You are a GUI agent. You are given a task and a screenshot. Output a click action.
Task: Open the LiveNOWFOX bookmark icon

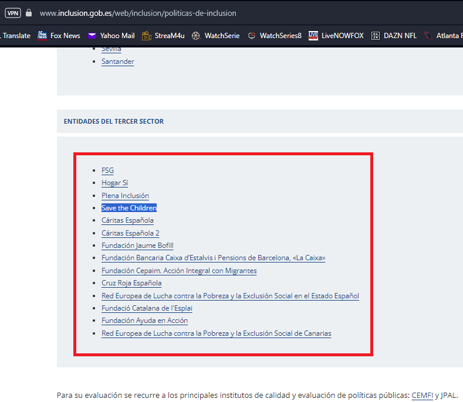coord(313,36)
